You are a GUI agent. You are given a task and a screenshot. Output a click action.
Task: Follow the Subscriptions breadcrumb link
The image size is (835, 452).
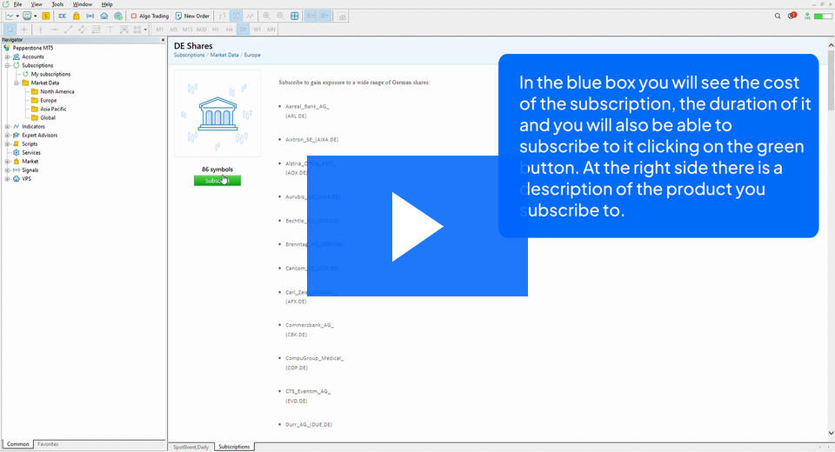click(189, 55)
